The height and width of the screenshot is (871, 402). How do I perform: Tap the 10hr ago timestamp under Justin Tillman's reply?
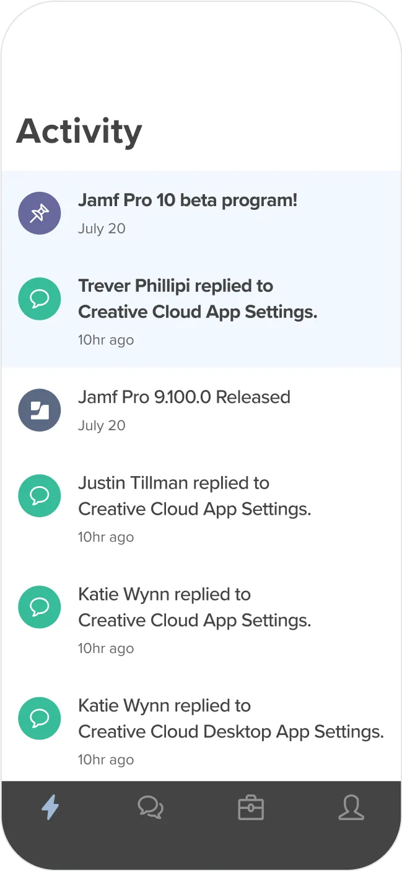click(105, 537)
